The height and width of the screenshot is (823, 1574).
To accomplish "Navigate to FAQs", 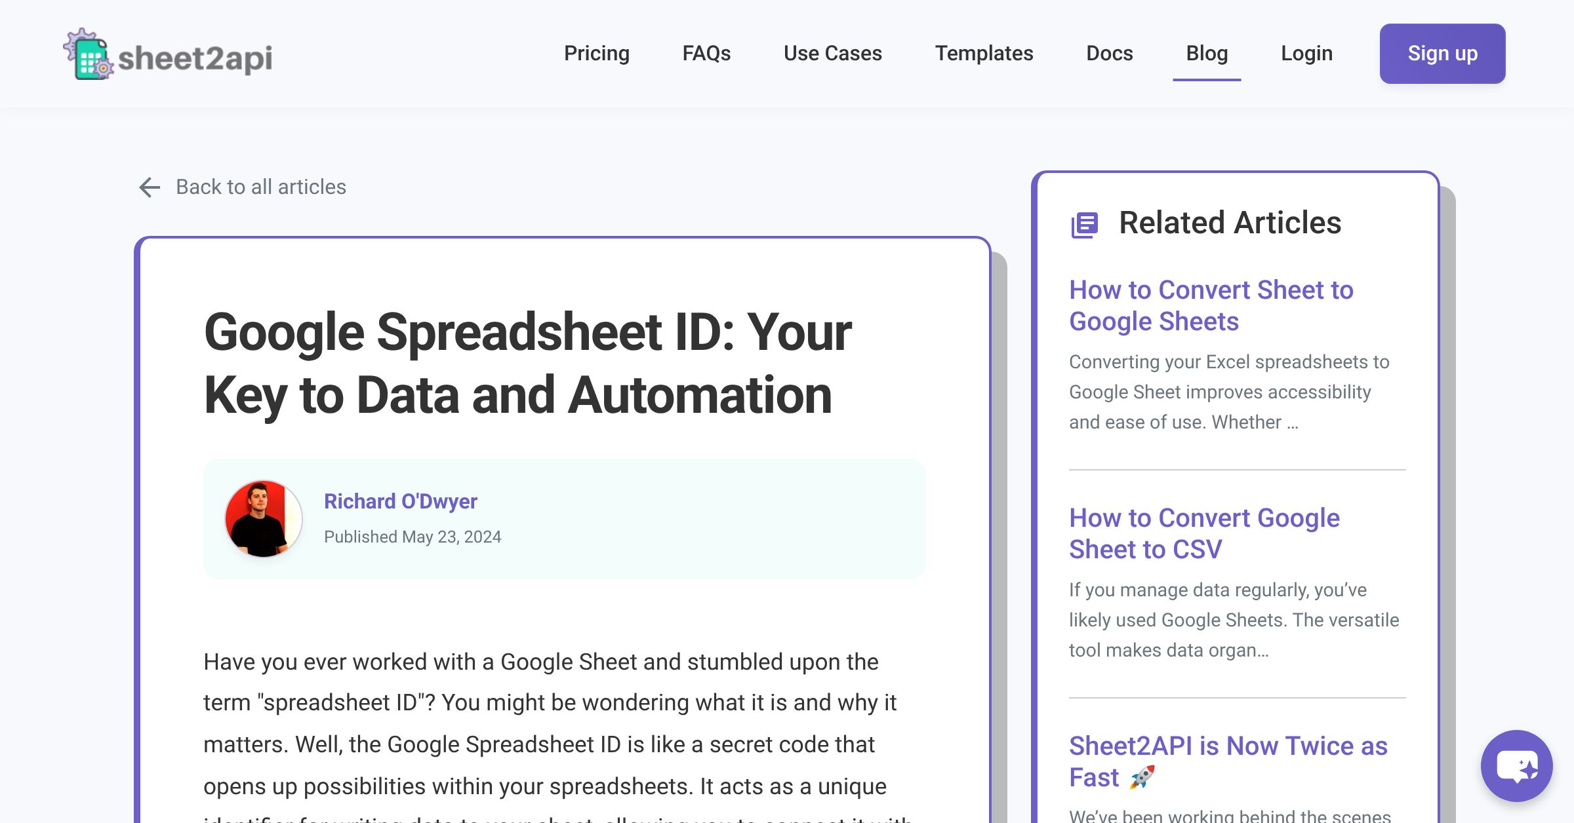I will click(x=706, y=53).
